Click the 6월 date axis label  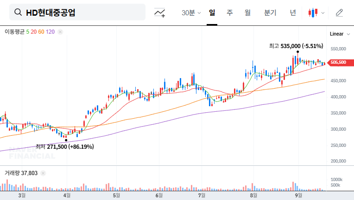click(x=159, y=195)
